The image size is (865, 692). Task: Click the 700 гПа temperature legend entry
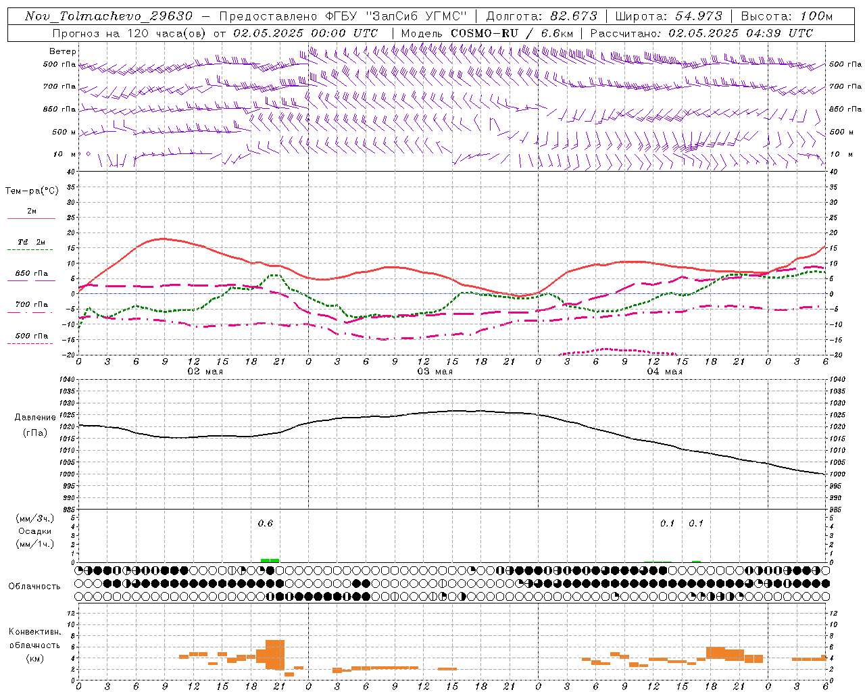(32, 305)
